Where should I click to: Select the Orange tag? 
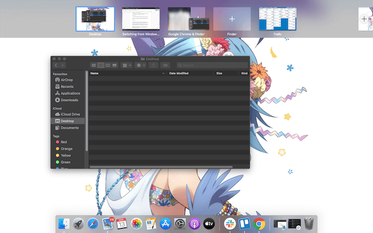click(x=64, y=149)
